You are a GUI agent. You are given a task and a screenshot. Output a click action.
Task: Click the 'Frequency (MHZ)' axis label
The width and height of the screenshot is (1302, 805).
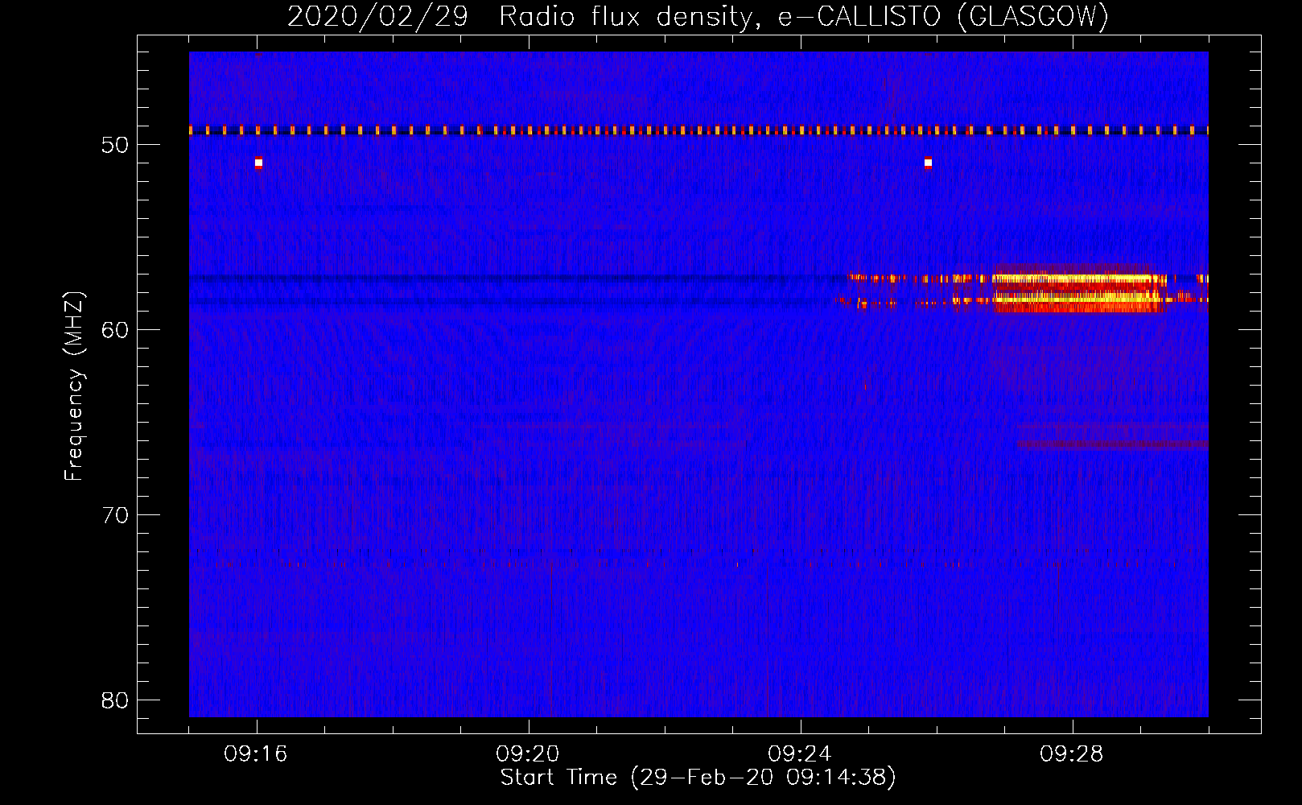74,386
